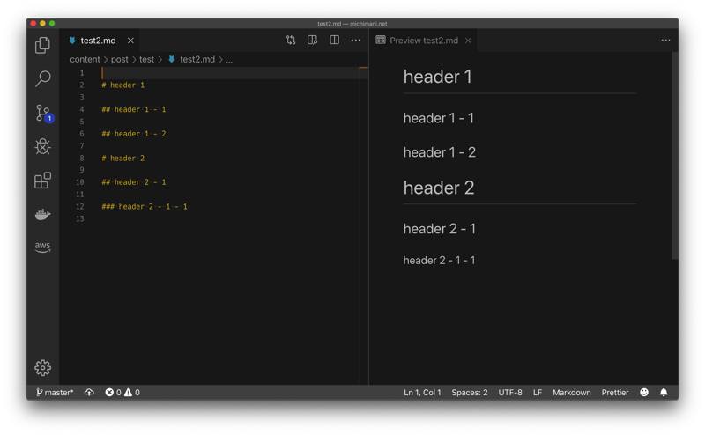Click the Open Preview to the Side icon
The width and height of the screenshot is (705, 435).
pos(313,40)
